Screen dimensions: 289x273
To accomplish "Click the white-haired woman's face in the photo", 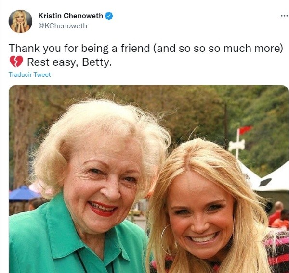I will pos(103,186).
